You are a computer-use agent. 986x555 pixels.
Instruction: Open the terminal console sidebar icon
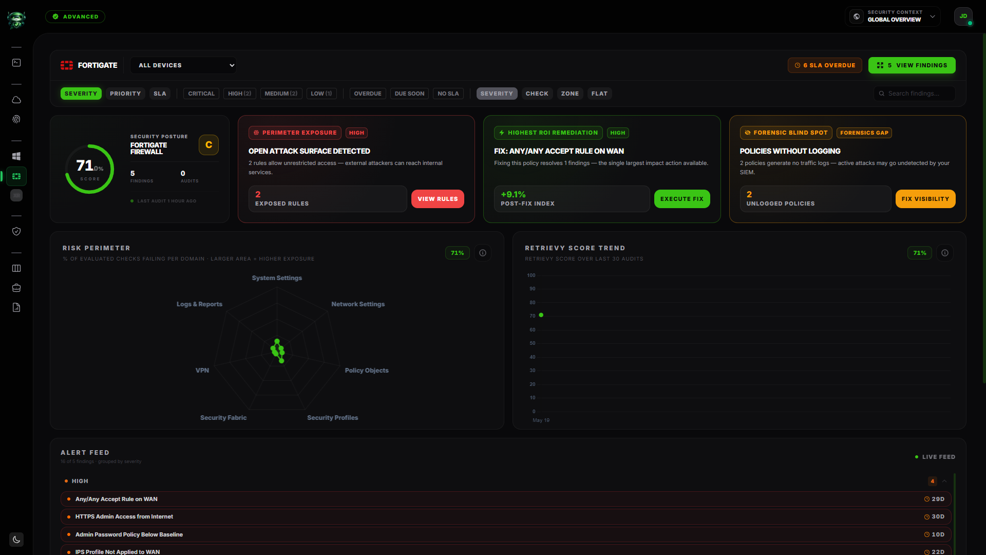(x=16, y=63)
